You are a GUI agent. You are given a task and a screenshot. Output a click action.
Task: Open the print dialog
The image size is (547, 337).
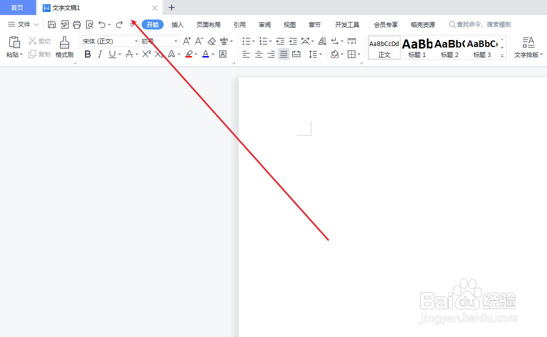tap(77, 24)
